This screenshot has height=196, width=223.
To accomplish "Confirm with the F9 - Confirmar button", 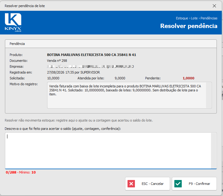I will pos(194,184).
